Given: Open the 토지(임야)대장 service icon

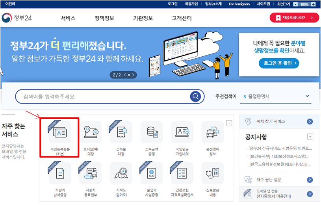Looking at the screenshot, I should [x=91, y=132].
